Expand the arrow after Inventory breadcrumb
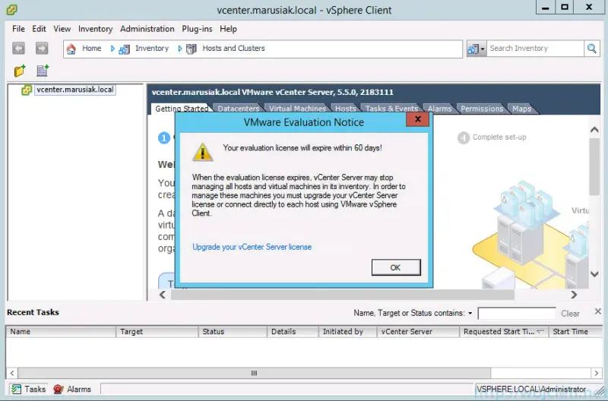The image size is (608, 401). [180, 49]
